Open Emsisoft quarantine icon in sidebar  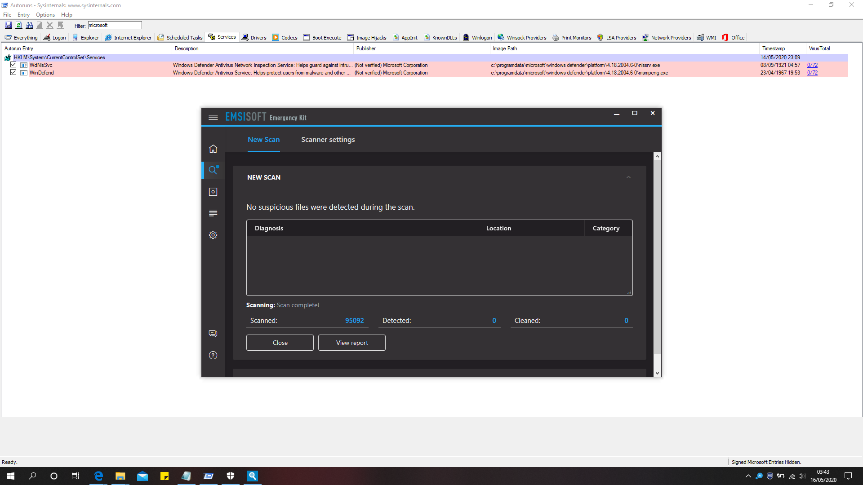point(213,192)
